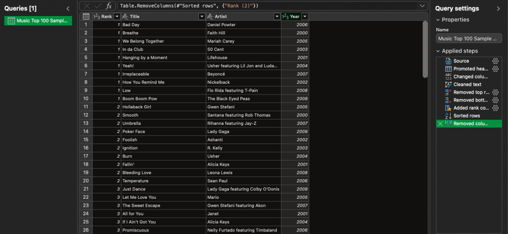This screenshot has height=234, width=508.
Task: Collapse the Query settings pane
Action: (498, 8)
